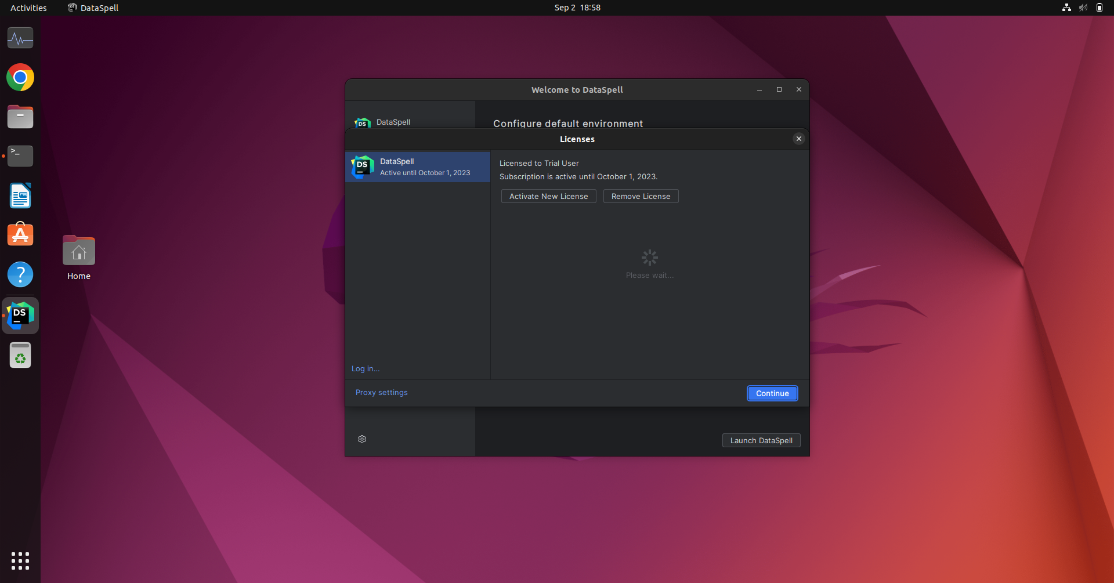Open Ubuntu Software store icon
Screen dimensions: 1114x583
[x=20, y=235]
